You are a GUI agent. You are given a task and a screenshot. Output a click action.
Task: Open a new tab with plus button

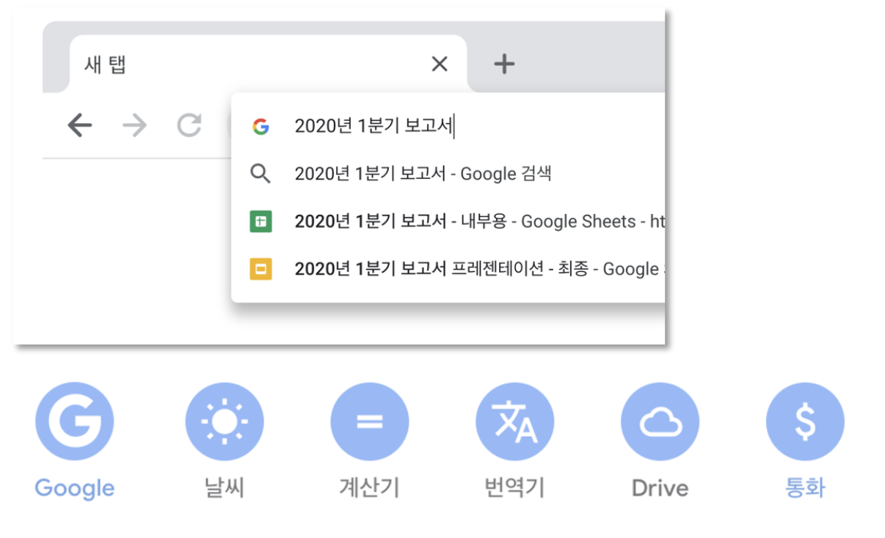pyautogui.click(x=504, y=64)
